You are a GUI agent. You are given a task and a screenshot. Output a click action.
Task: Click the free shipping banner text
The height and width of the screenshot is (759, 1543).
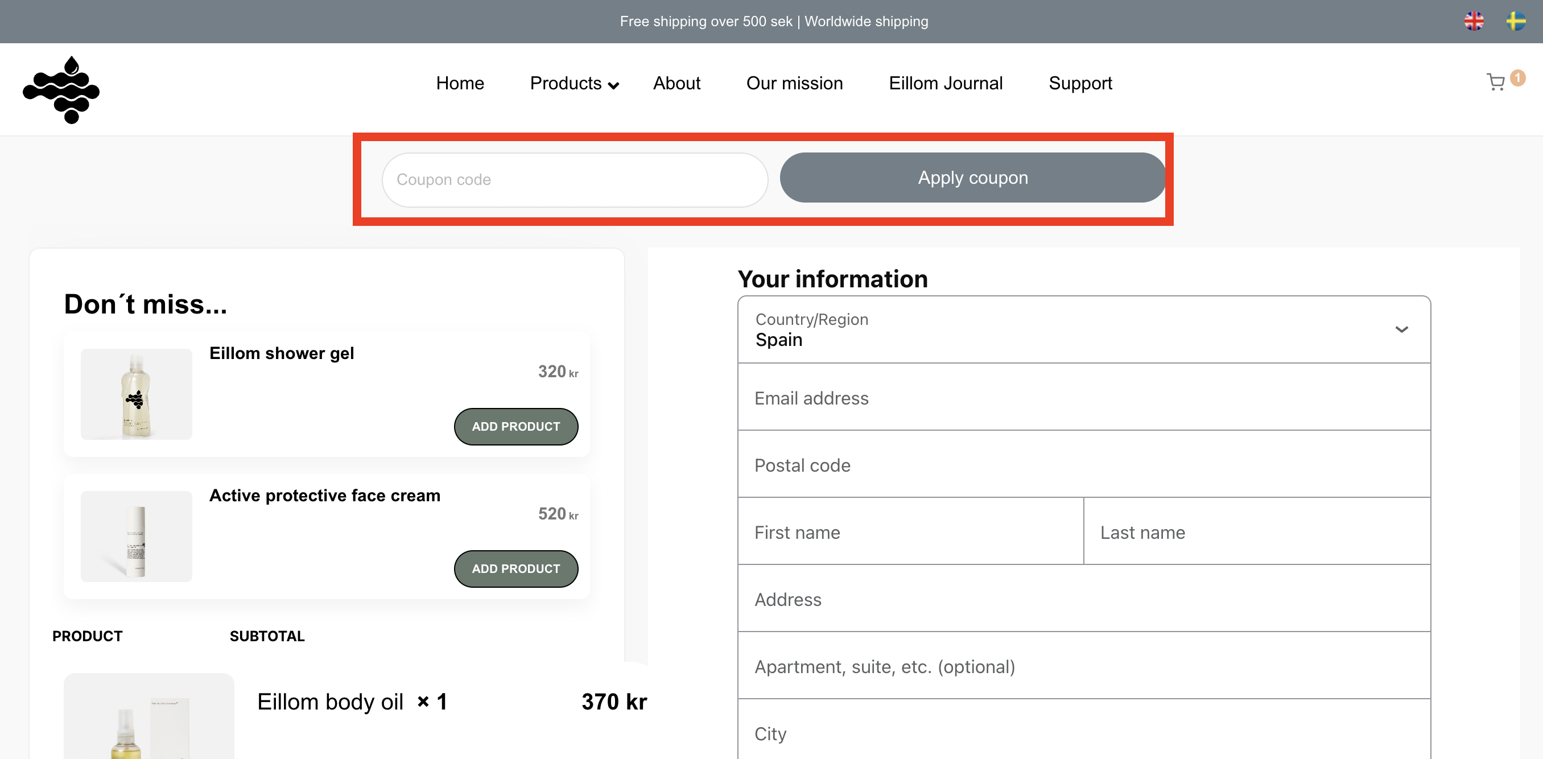[x=773, y=22]
